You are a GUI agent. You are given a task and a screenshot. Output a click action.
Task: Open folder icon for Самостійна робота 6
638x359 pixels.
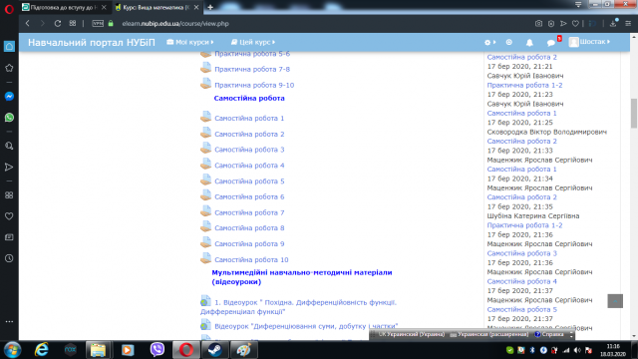click(206, 195)
